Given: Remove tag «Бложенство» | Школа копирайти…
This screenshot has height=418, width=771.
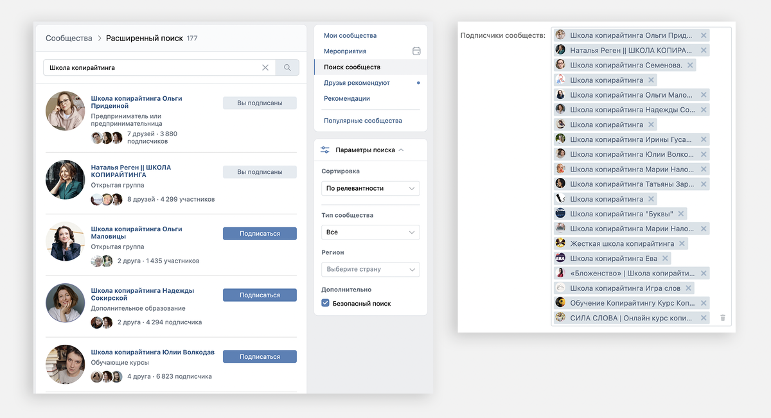Looking at the screenshot, I should (x=704, y=274).
